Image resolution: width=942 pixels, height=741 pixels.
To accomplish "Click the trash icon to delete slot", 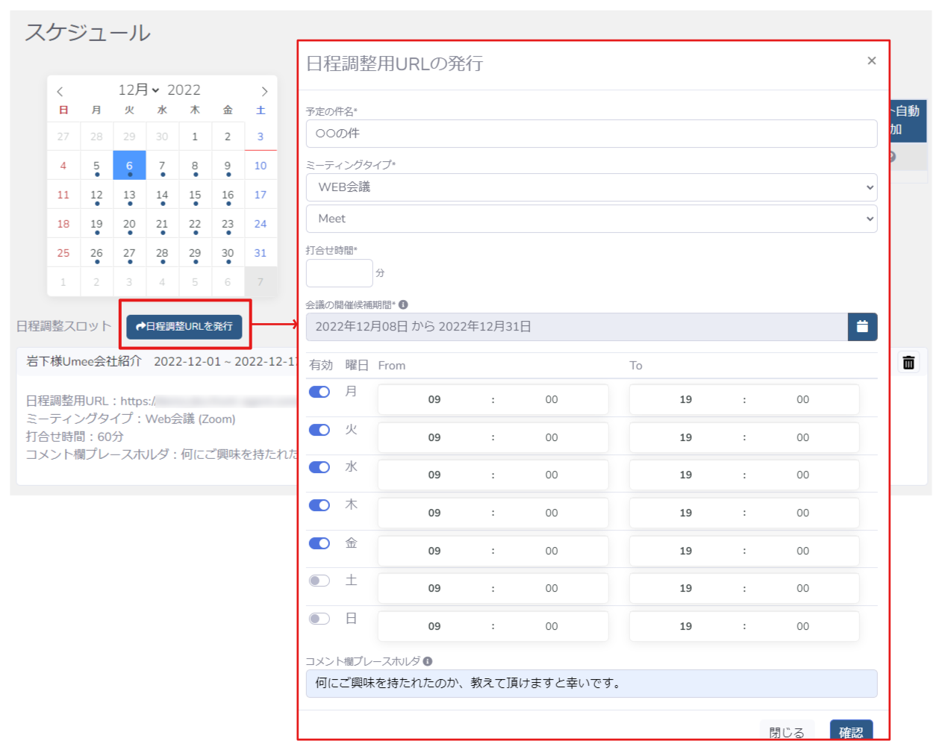I will coord(908,363).
